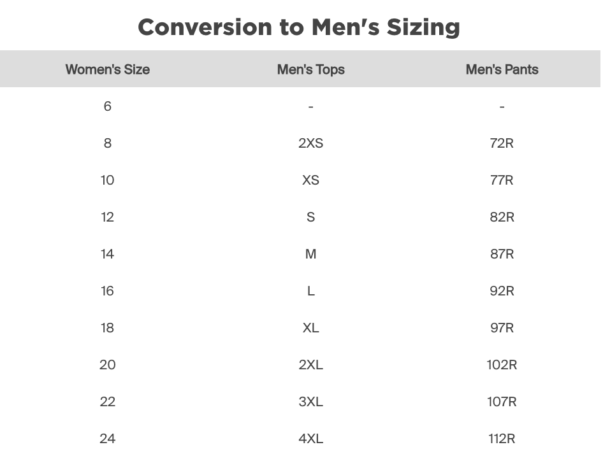Click the 3XL men's tops cell
The image size is (603, 461).
[x=310, y=402]
